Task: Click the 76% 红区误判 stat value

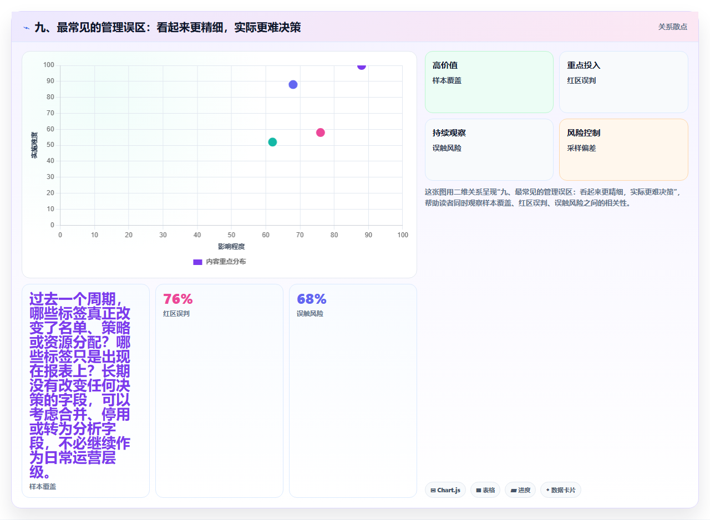Action: click(178, 299)
